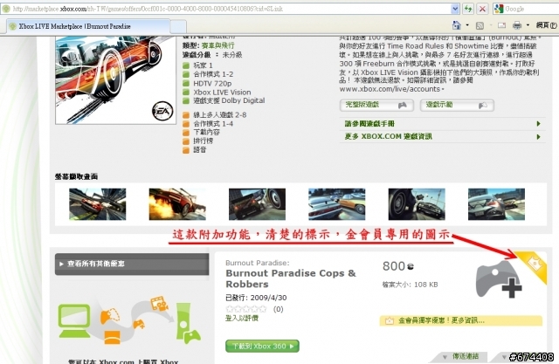This screenshot has width=559, height=364.
Task: Click the Read Mail toolbar icon
Action: [x=501, y=25]
